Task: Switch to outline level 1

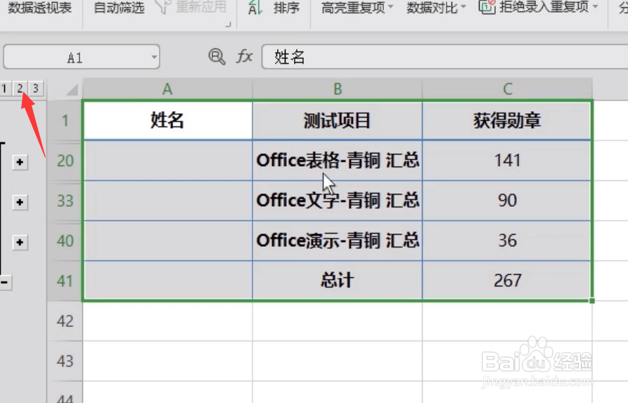Action: [x=4, y=89]
